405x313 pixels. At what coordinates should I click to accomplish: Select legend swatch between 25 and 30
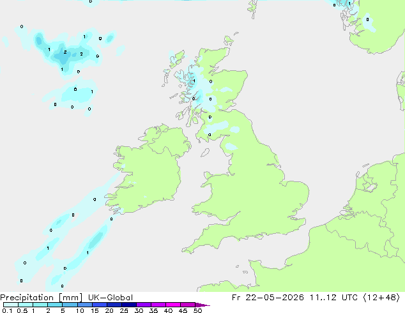[x=128, y=305]
